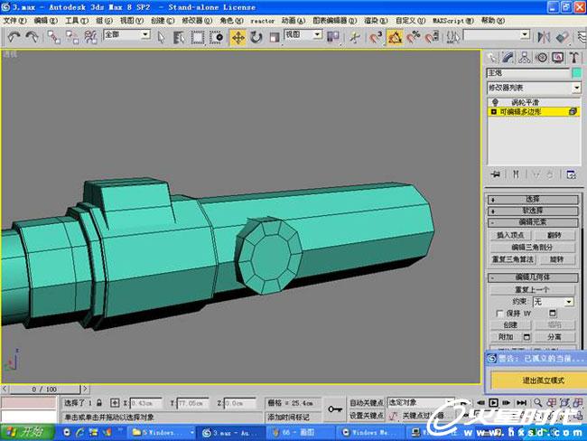Activate the Select and Rotate tool

point(256,37)
